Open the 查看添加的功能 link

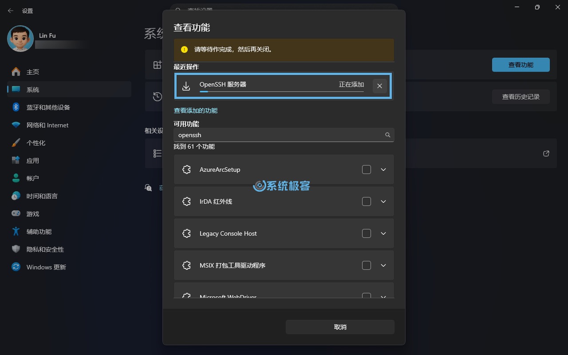click(195, 110)
